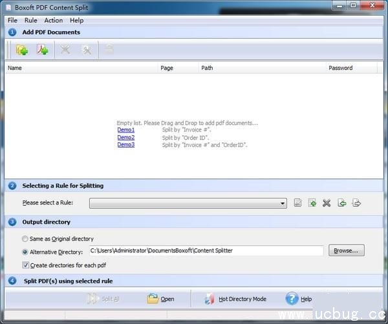
Task: Open the Action menu
Action: (x=53, y=20)
